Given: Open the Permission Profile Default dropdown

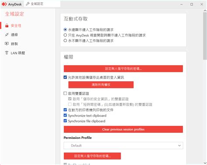Looking at the screenshot, I should [123, 145].
